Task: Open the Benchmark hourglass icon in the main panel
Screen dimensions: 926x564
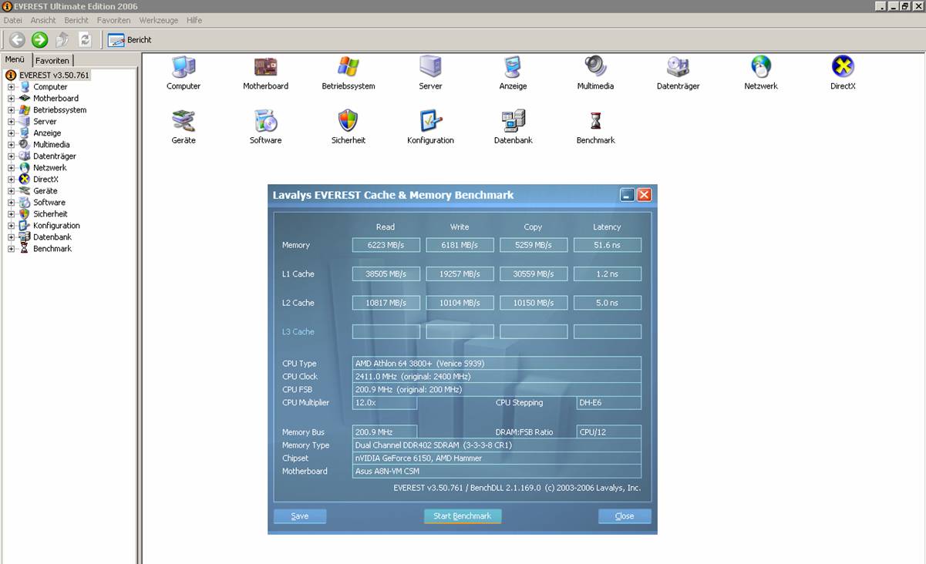Action: click(x=595, y=121)
